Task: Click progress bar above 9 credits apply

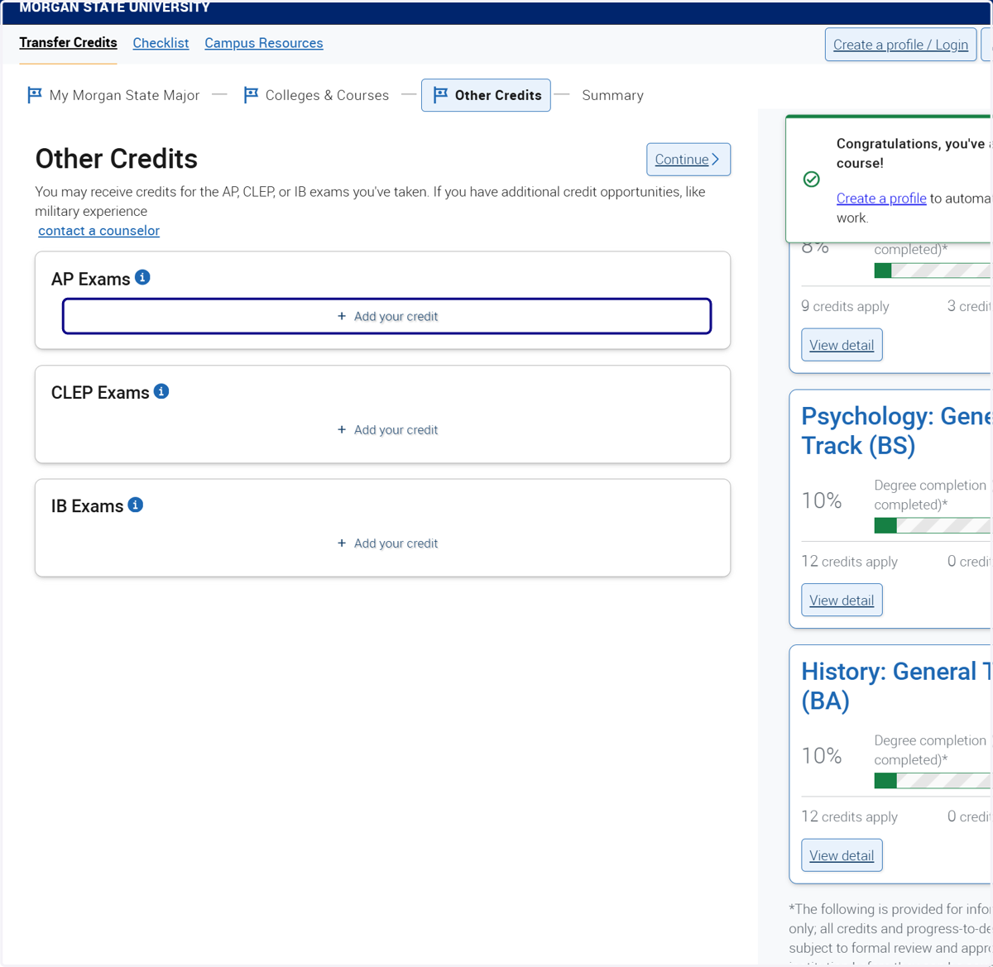Action: point(933,270)
